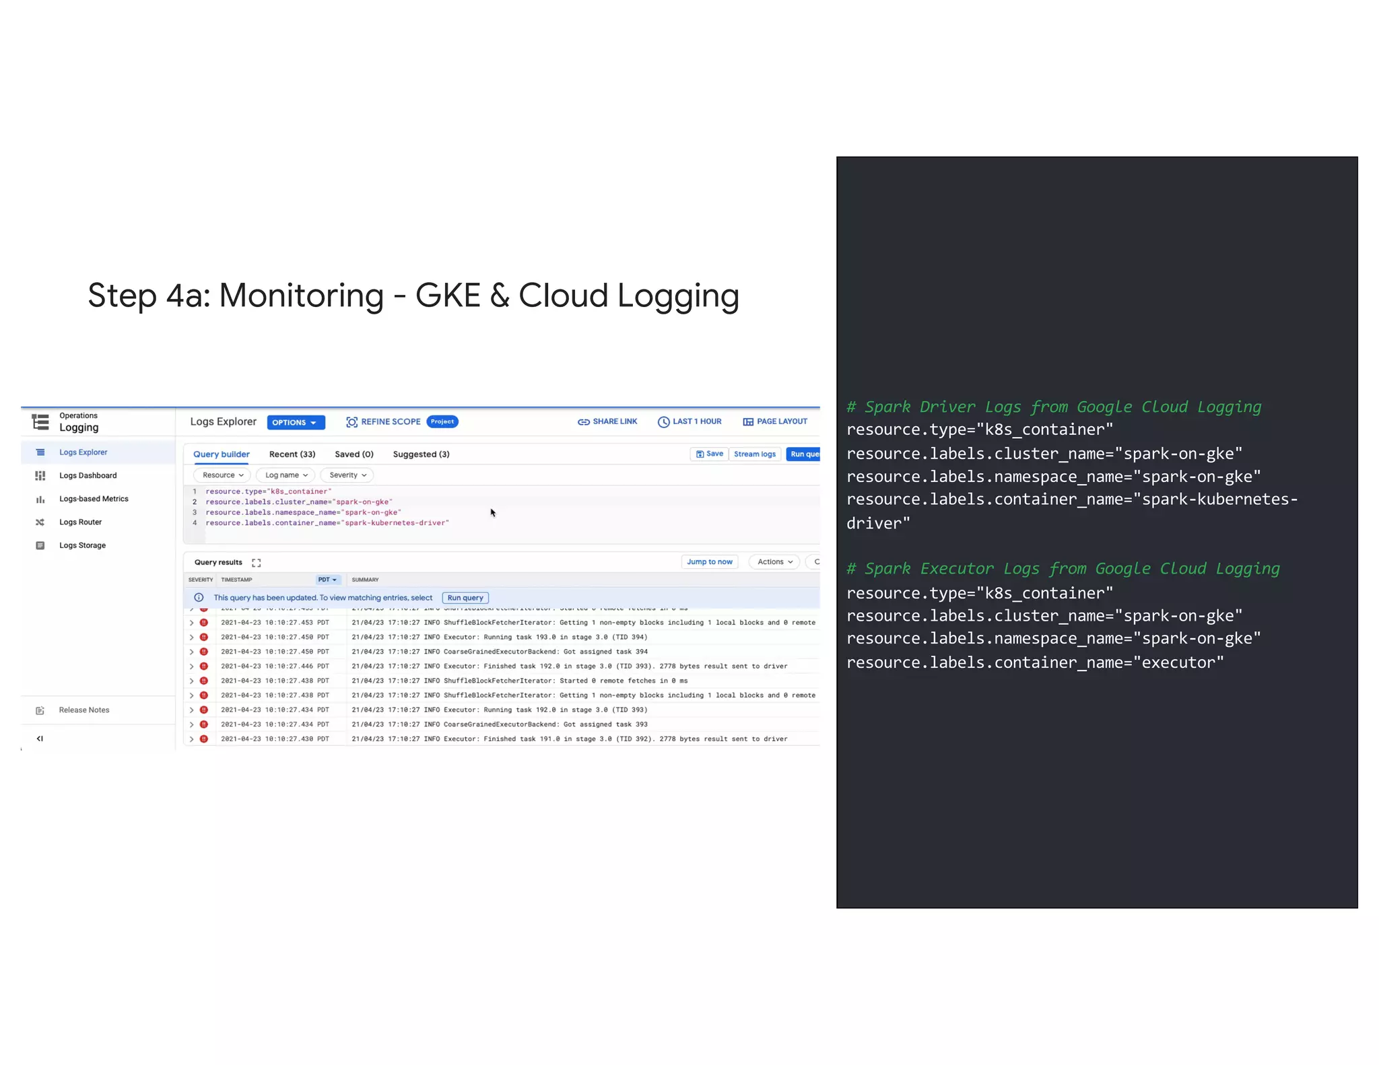Open the Log name filter dropdown

pyautogui.click(x=286, y=475)
